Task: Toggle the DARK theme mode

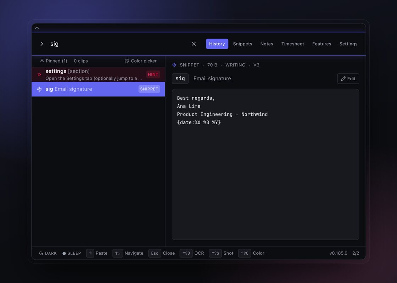Action: (48, 253)
